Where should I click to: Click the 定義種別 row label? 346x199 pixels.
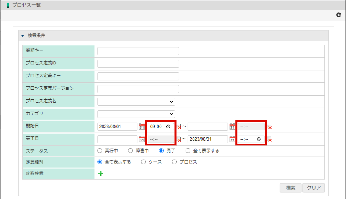point(35,162)
